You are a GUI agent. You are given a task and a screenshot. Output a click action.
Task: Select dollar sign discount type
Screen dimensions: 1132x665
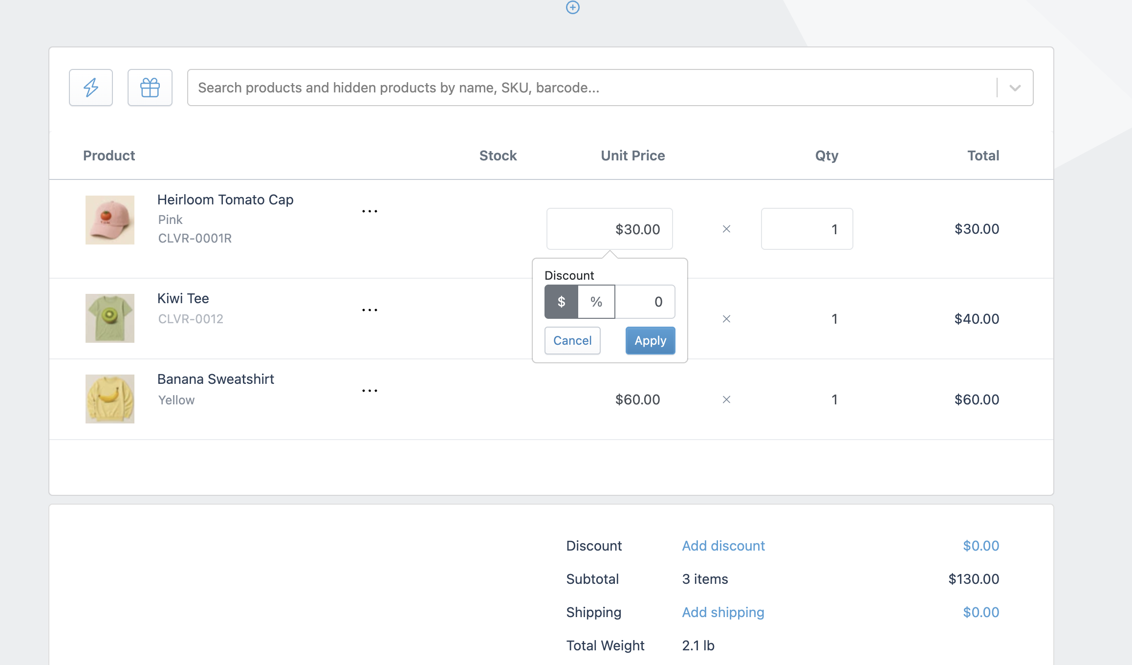click(561, 302)
